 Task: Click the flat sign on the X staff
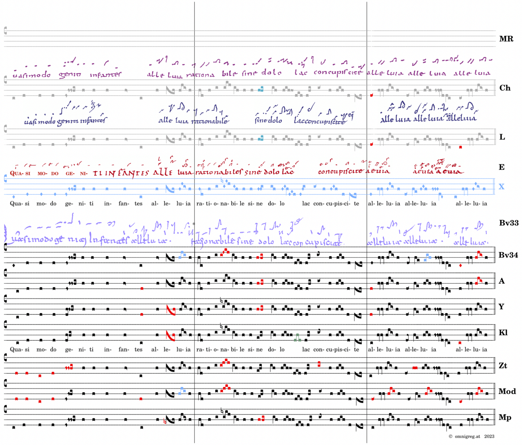(222, 180)
